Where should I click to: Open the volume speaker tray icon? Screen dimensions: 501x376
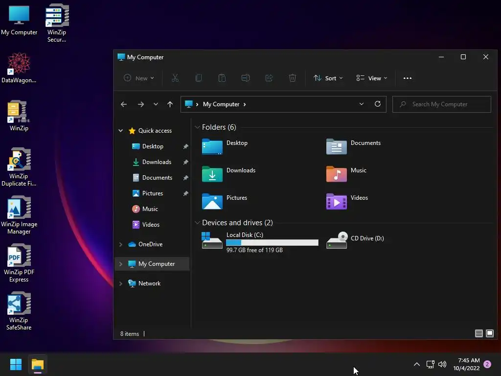click(x=442, y=364)
